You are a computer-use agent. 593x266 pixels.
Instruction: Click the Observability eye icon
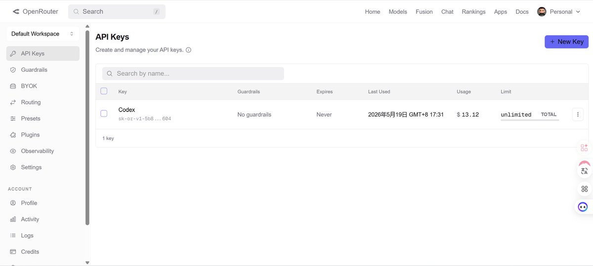(x=13, y=151)
